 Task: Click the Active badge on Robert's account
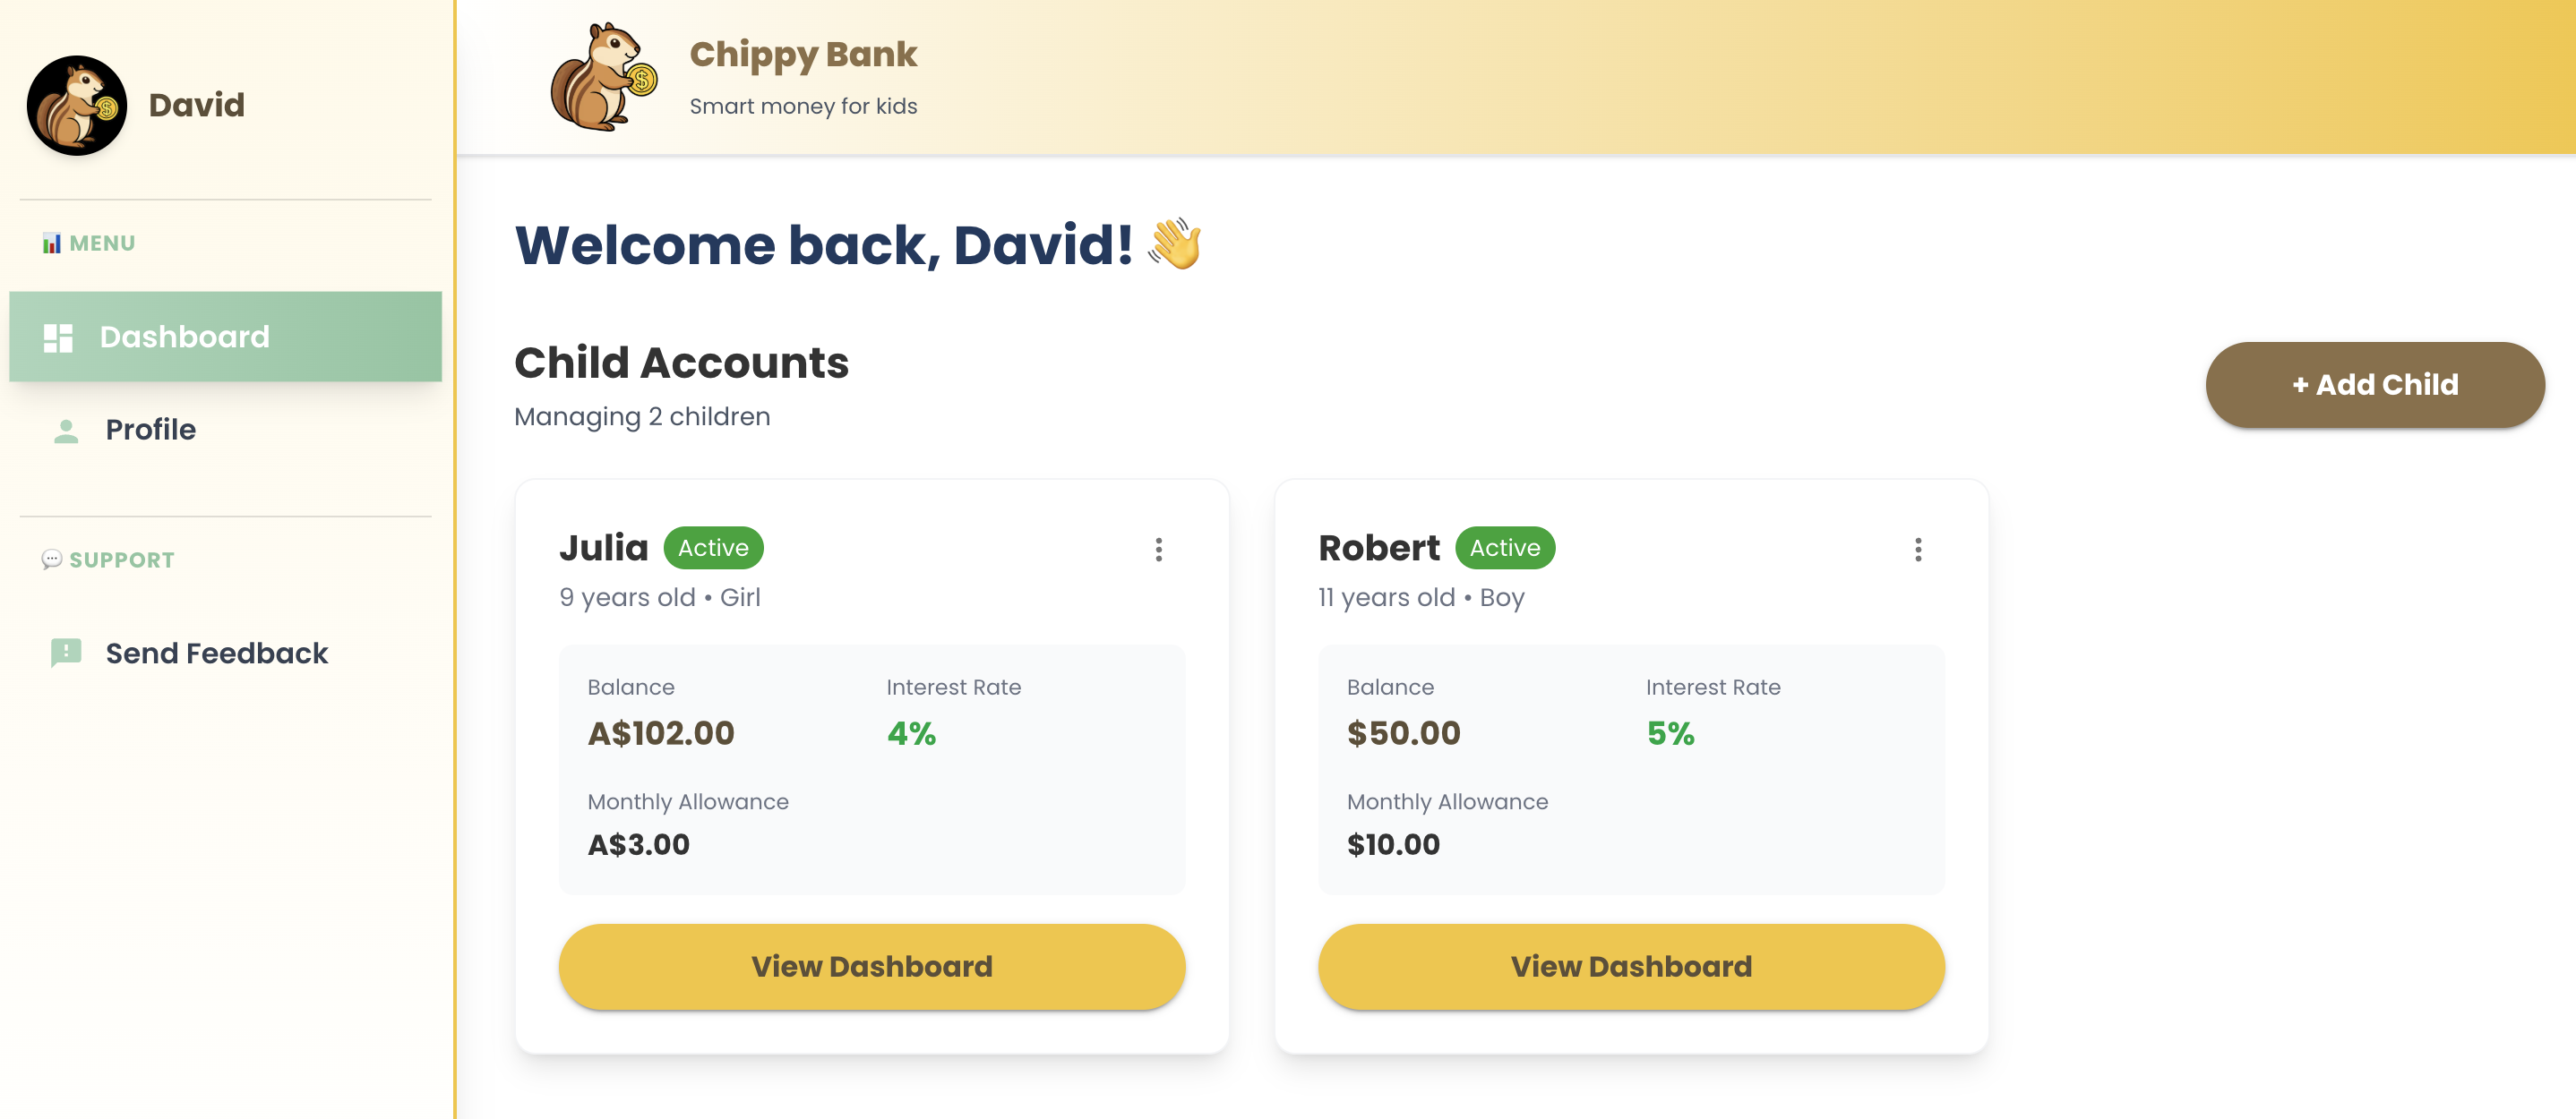[1505, 548]
